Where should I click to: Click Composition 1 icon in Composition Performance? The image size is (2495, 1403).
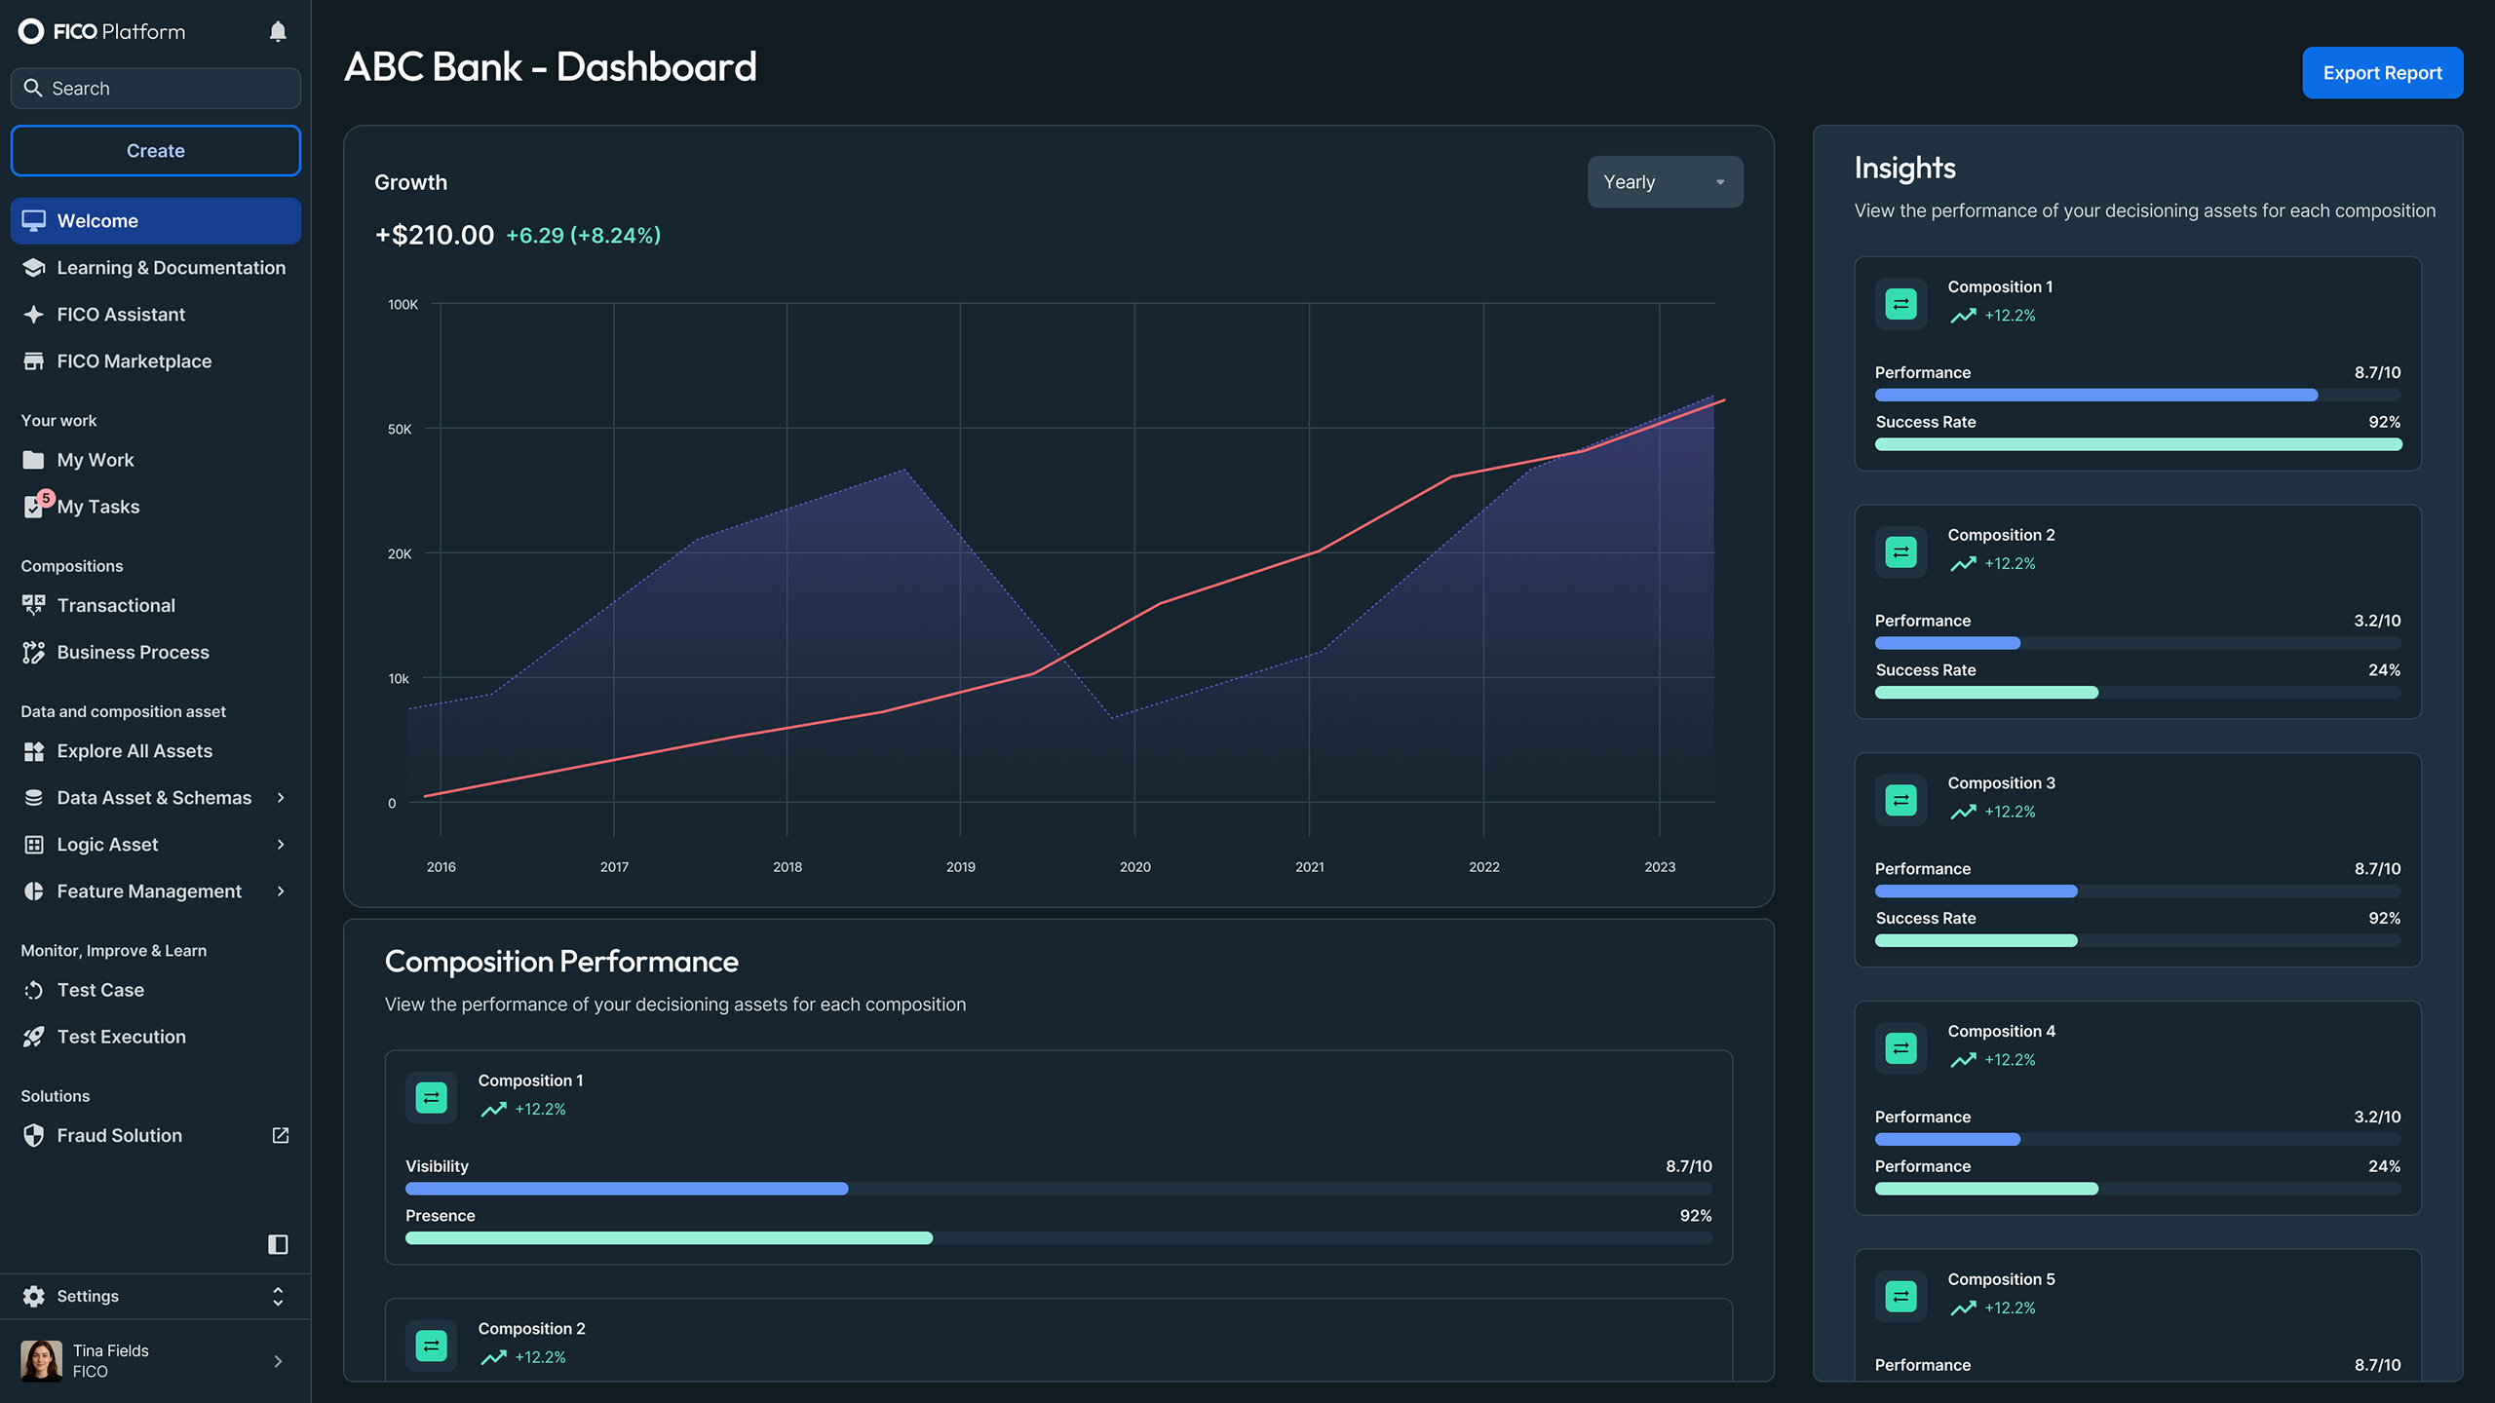pyautogui.click(x=431, y=1098)
